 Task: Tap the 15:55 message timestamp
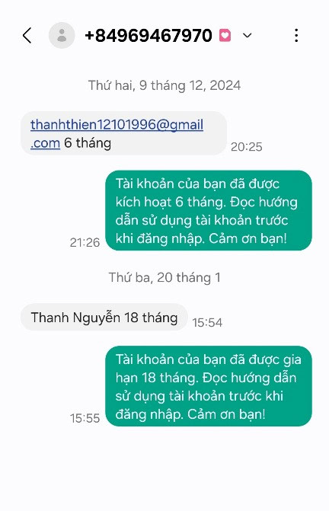click(x=85, y=418)
